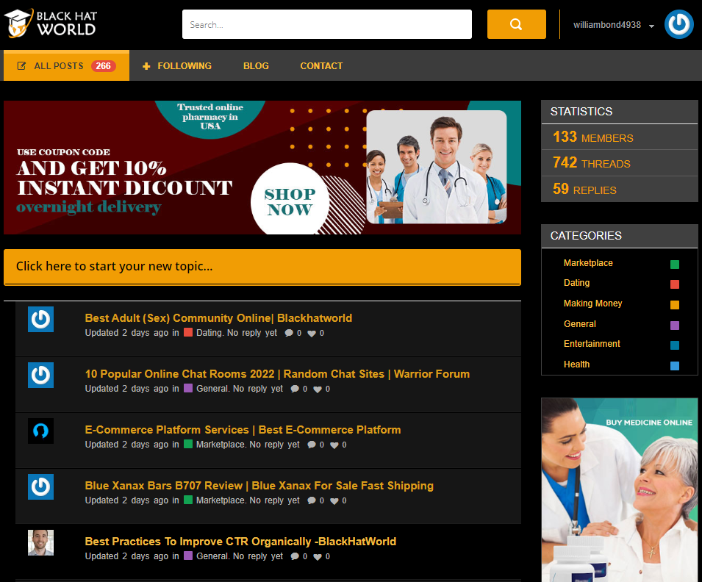
Task: Click the SHOP NOW circle on banner
Action: coord(290,201)
